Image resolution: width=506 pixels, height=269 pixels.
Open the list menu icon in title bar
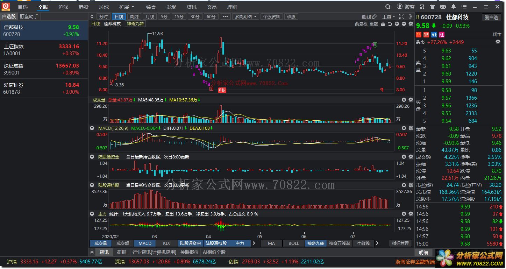pyautogui.click(x=464, y=7)
